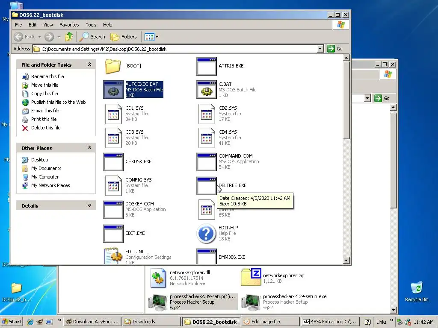The image size is (438, 328).
Task: Collapse the Other Places panel
Action: (89, 147)
